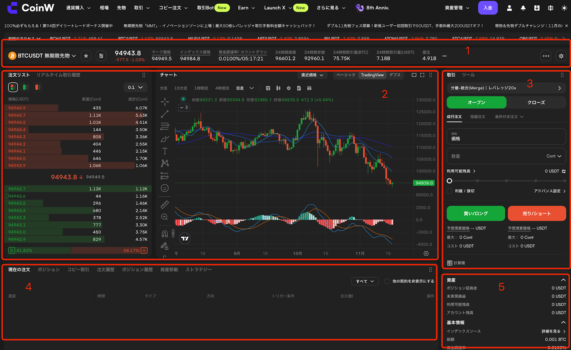Open アドバンス設定 link

[x=550, y=191]
